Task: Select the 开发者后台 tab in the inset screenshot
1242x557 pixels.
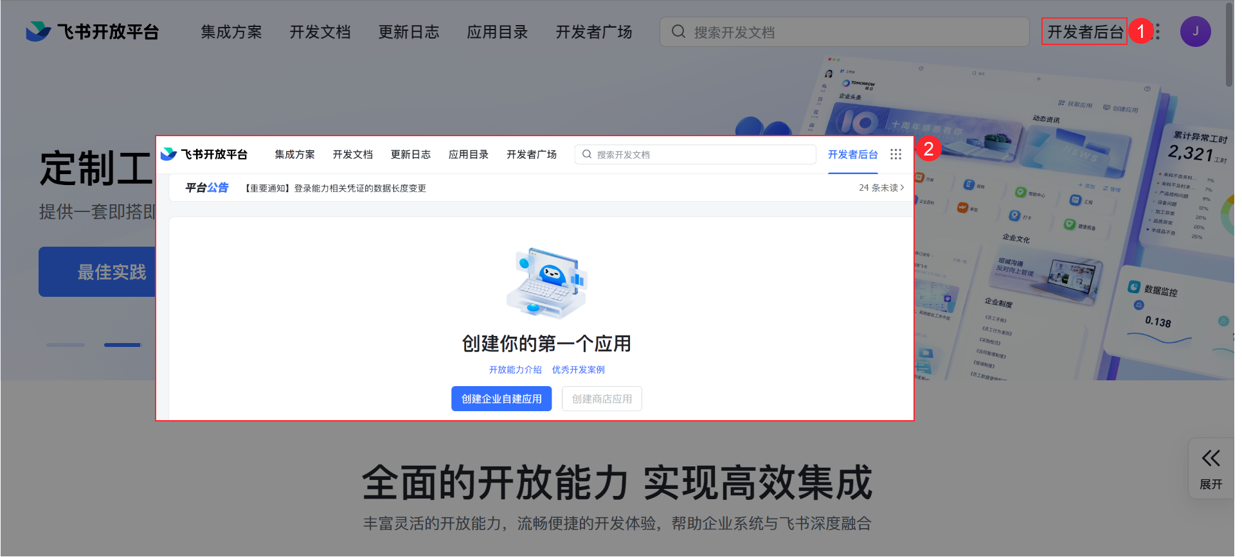Action: [x=853, y=154]
